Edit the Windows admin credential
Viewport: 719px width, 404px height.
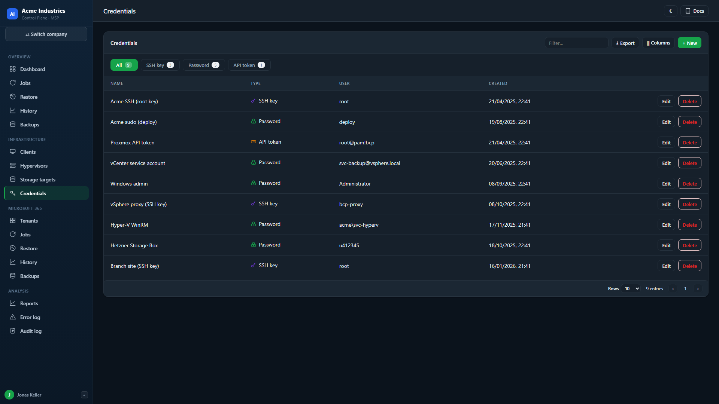(x=666, y=184)
